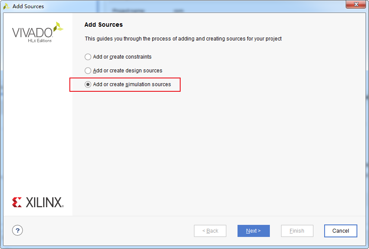369x249 pixels.
Task: Select the constraints radio button circle
Action: pos(88,57)
